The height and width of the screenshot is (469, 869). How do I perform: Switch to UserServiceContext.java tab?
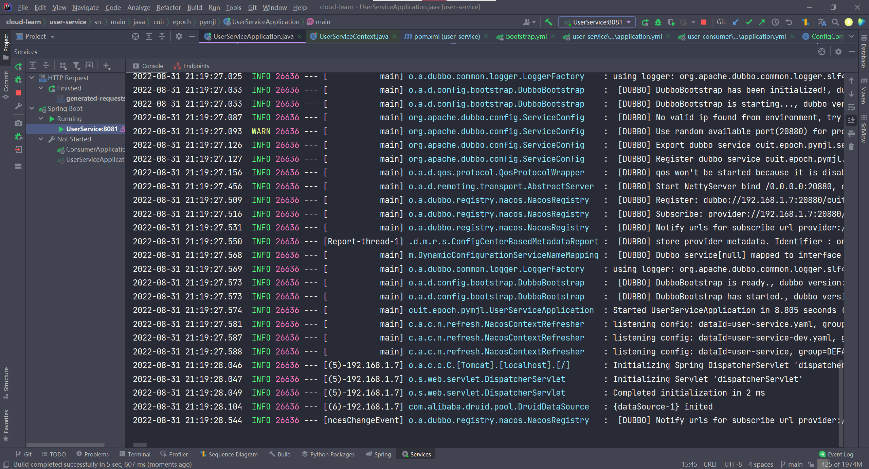click(353, 36)
